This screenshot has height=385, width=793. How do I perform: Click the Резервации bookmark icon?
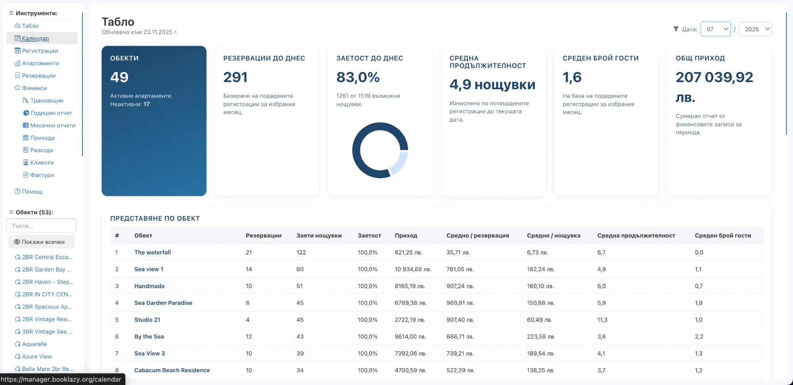(17, 75)
